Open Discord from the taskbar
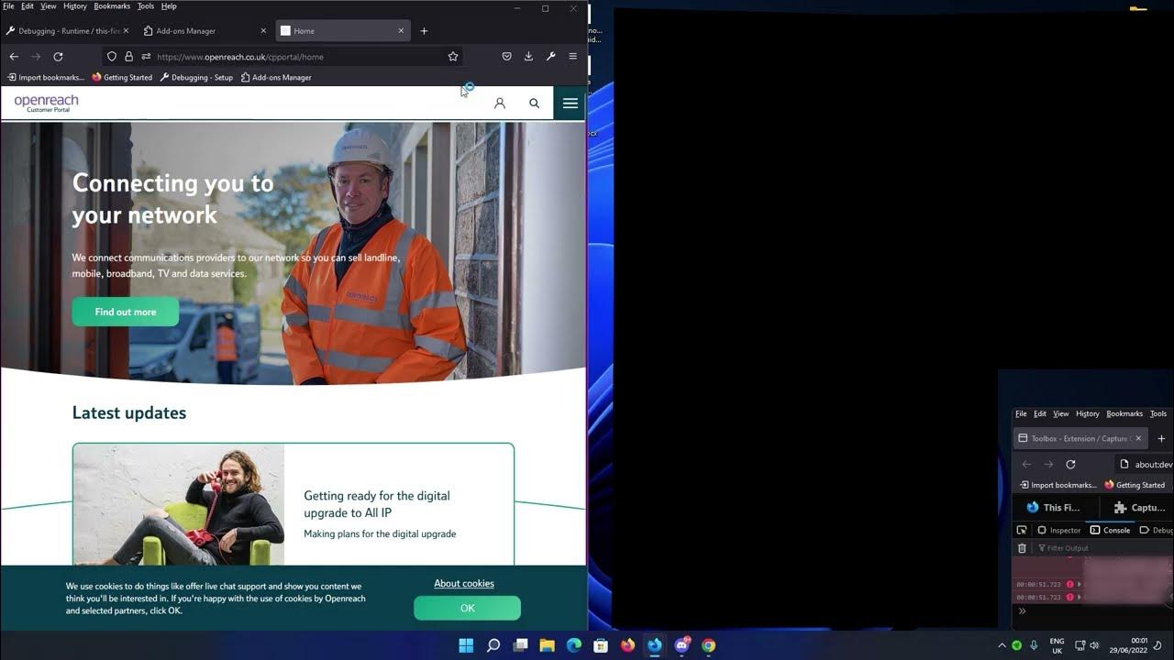Viewport: 1174px width, 660px height. (681, 645)
